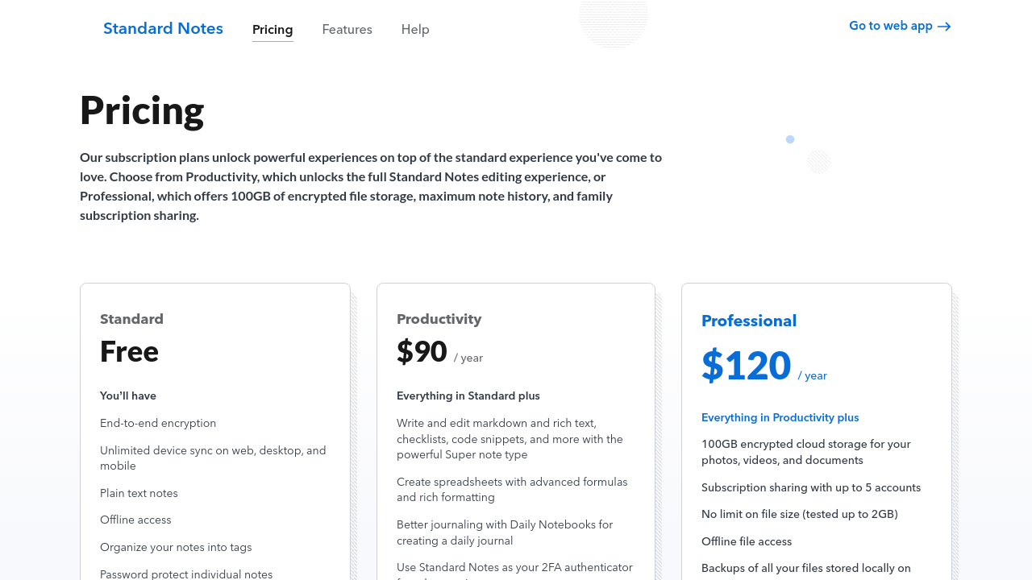Click the Offline file access feature line

click(747, 541)
